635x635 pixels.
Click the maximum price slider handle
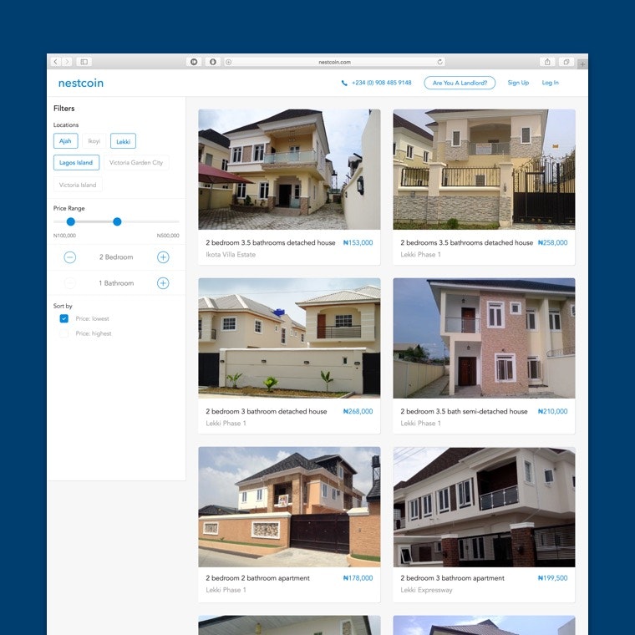pyautogui.click(x=117, y=221)
